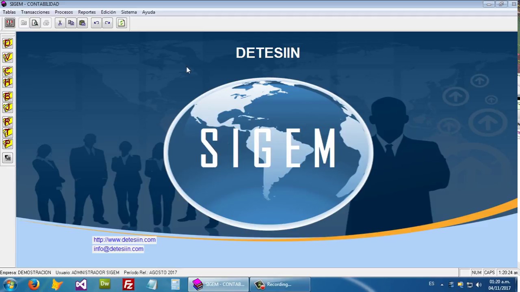Screen dimensions: 520x292
Task: Click the ES language indicator in tray
Action: [431, 284]
